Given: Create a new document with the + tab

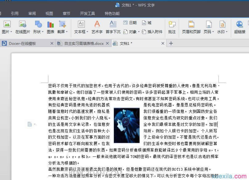Looking at the screenshot, I should click(x=171, y=43).
